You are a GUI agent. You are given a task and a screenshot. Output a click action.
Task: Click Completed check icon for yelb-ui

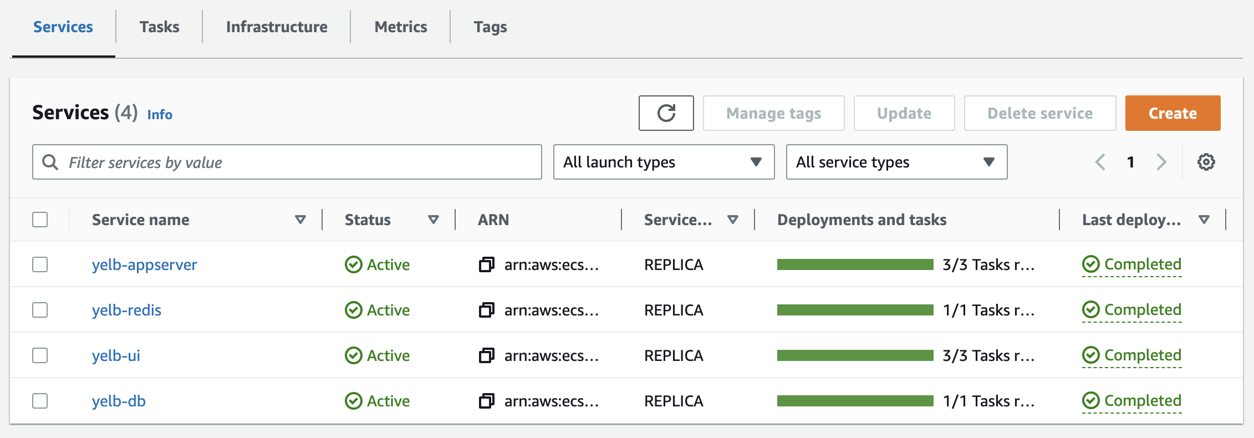click(1090, 355)
